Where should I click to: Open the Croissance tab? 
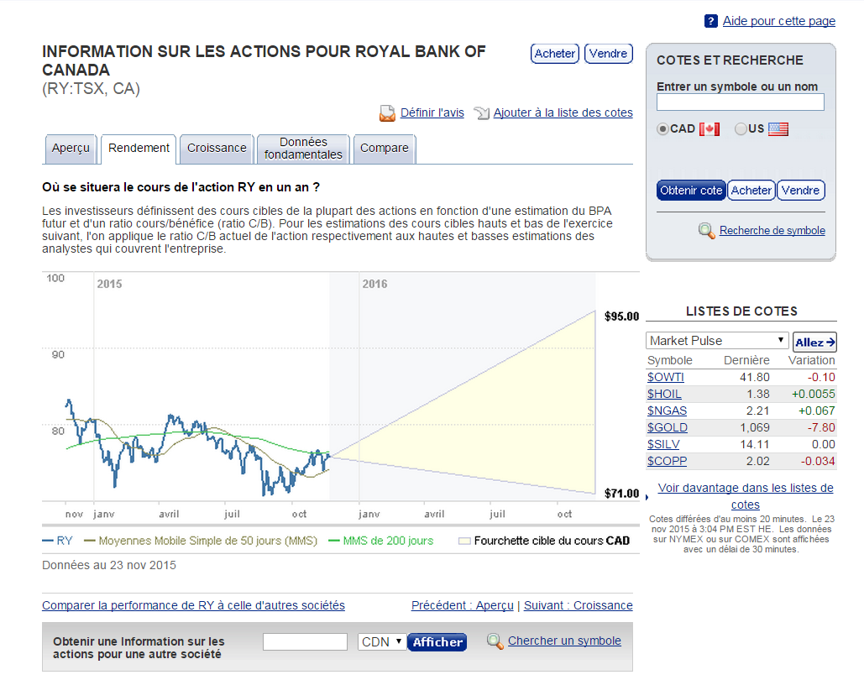(x=217, y=149)
